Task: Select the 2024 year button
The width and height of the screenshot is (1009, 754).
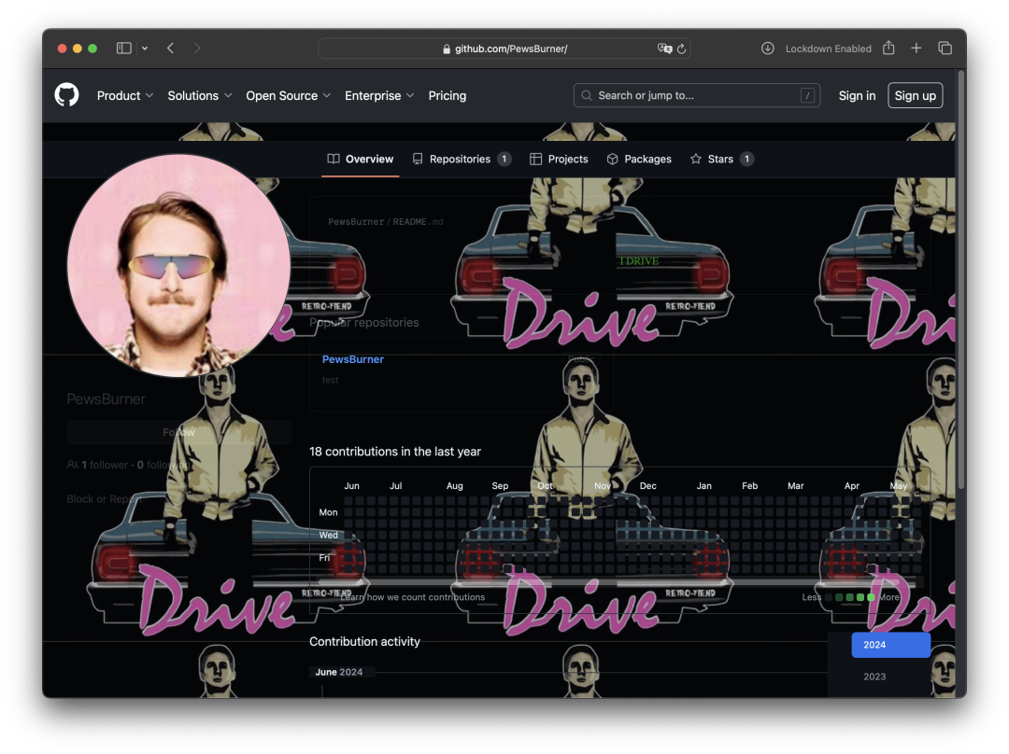Action: [890, 645]
